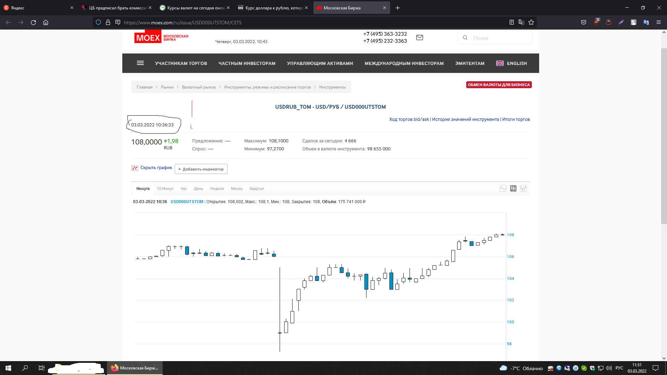
Task: Open Firefox application menu button
Action: tap(659, 22)
